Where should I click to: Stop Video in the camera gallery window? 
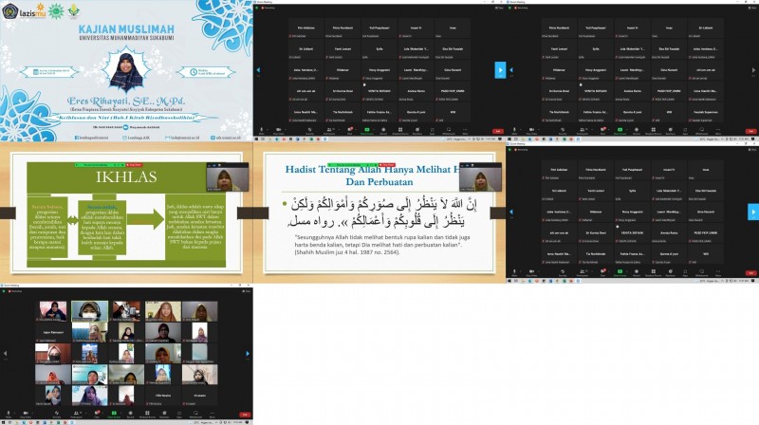[x=24, y=416]
